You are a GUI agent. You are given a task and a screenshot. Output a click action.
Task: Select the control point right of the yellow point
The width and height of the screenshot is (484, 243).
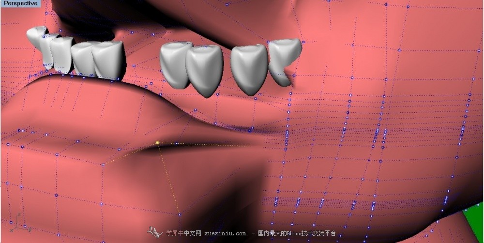pyautogui.click(x=177, y=143)
